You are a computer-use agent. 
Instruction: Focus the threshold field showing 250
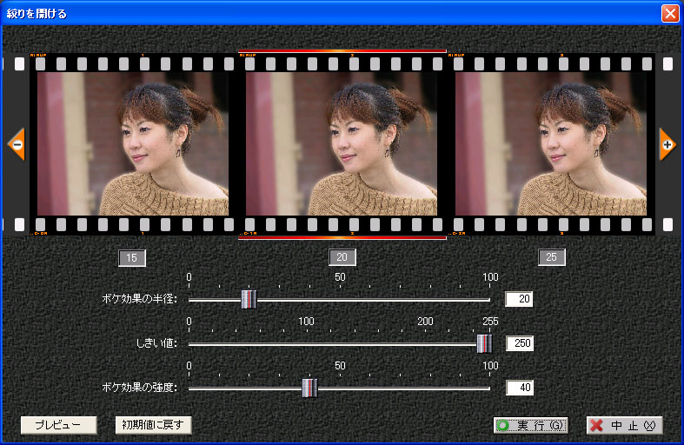[x=519, y=343]
